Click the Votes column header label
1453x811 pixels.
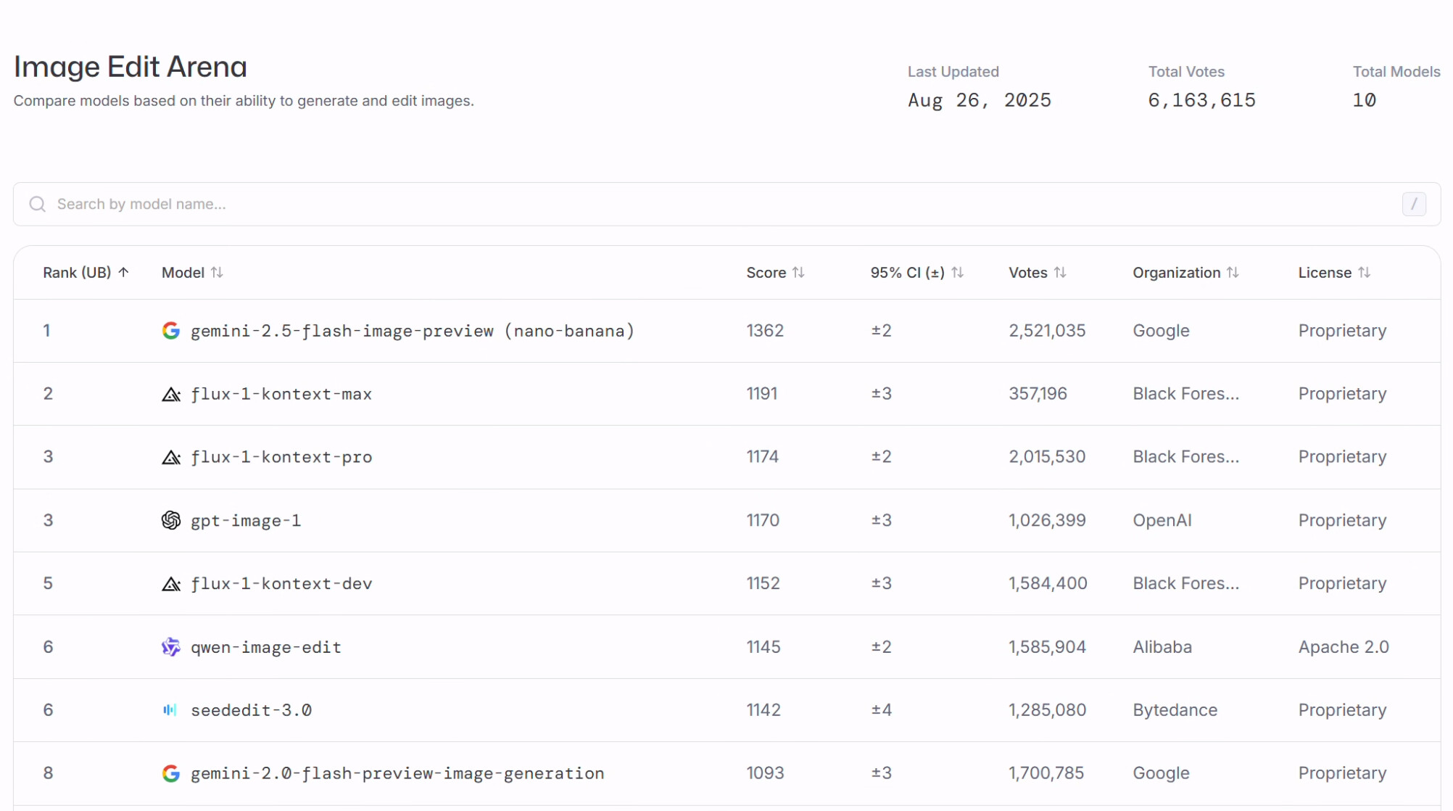1028,272
